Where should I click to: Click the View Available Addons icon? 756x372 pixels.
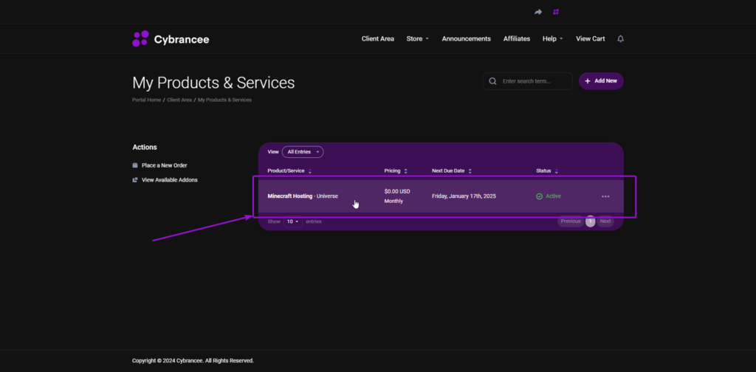tap(135, 180)
